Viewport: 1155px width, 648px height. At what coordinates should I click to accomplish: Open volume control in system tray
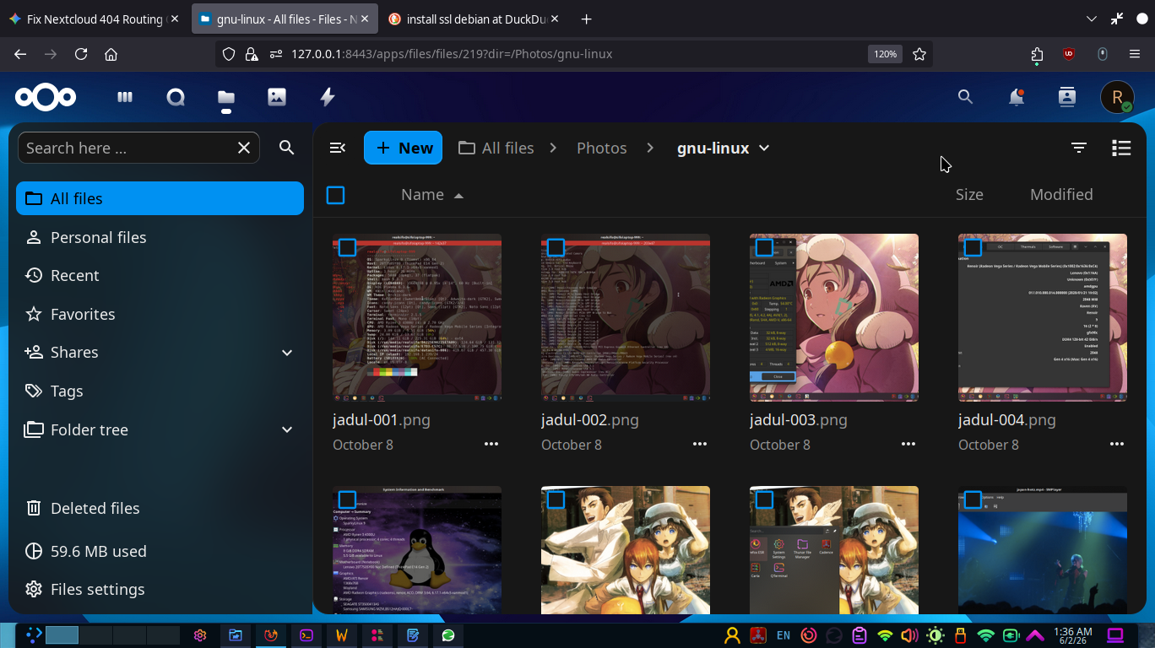[x=909, y=635]
